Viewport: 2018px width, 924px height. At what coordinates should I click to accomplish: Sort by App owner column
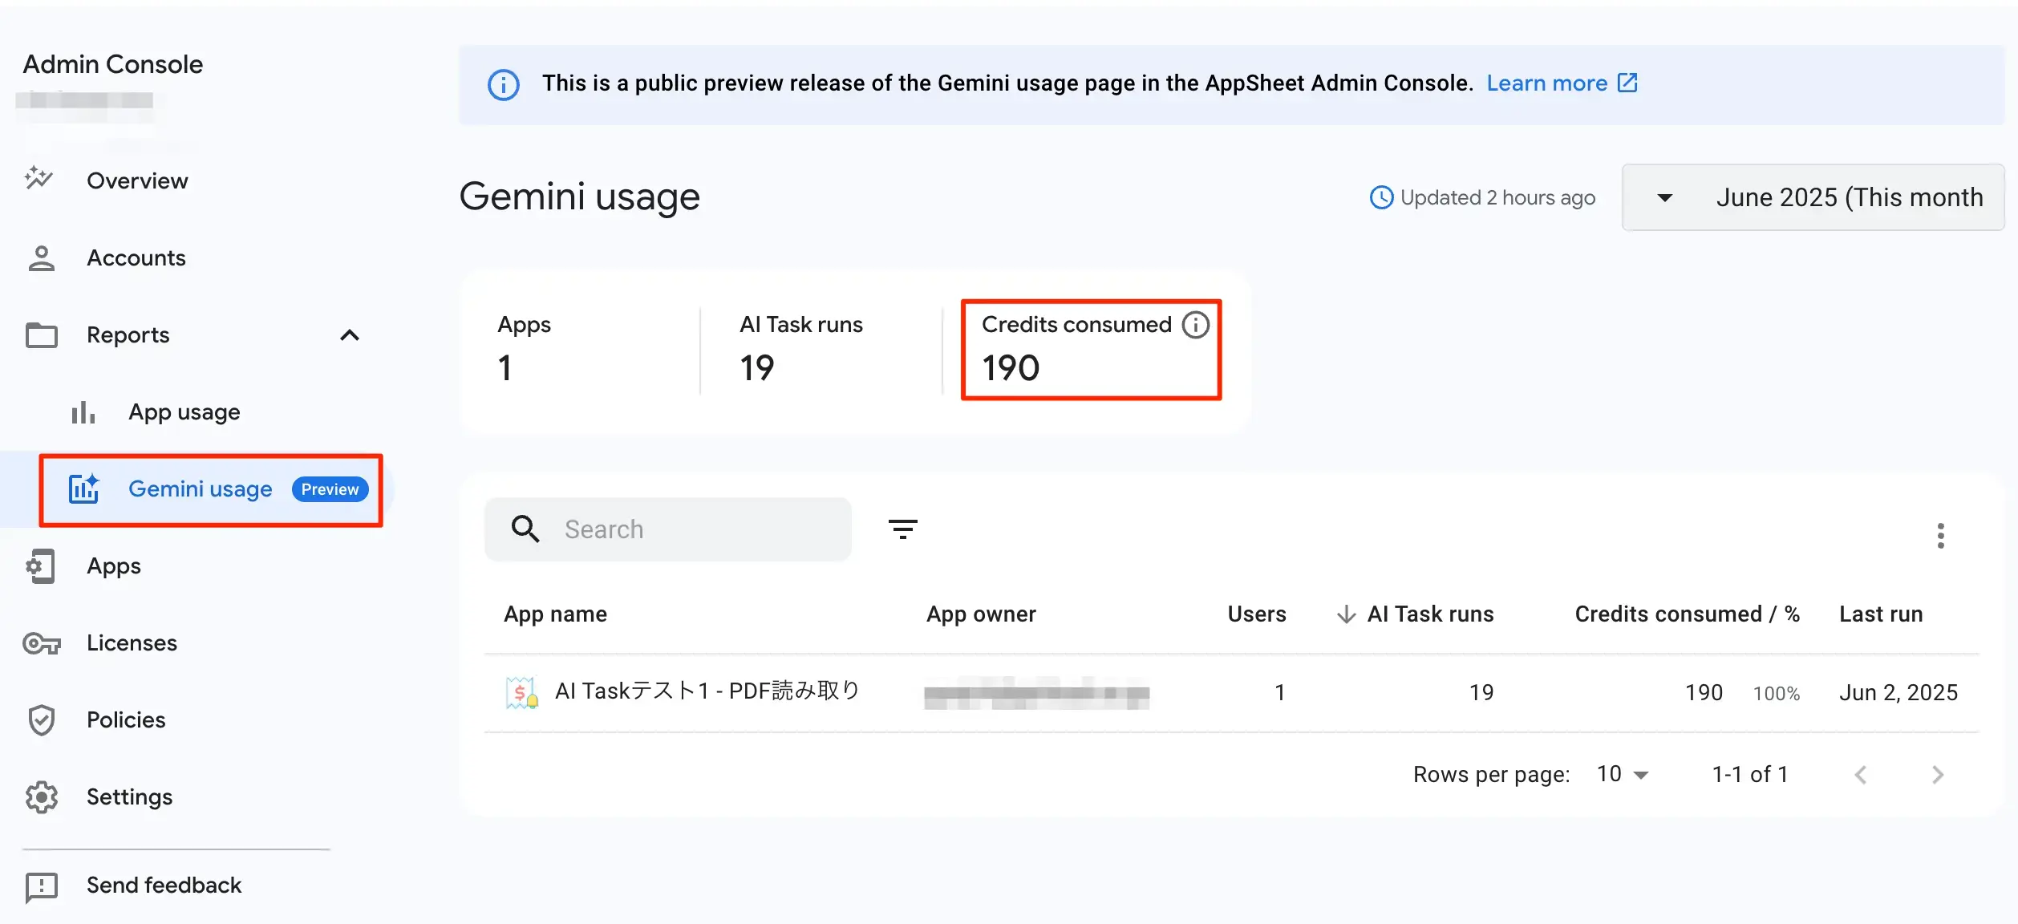tap(982, 614)
